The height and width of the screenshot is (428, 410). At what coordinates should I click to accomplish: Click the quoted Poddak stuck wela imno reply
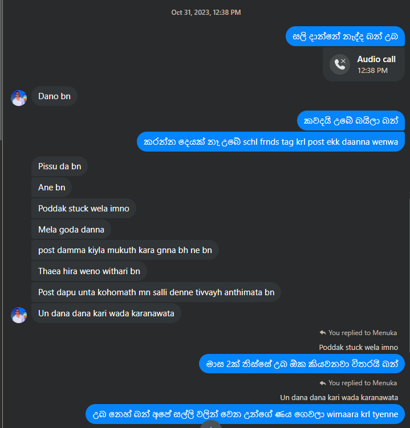click(x=358, y=347)
